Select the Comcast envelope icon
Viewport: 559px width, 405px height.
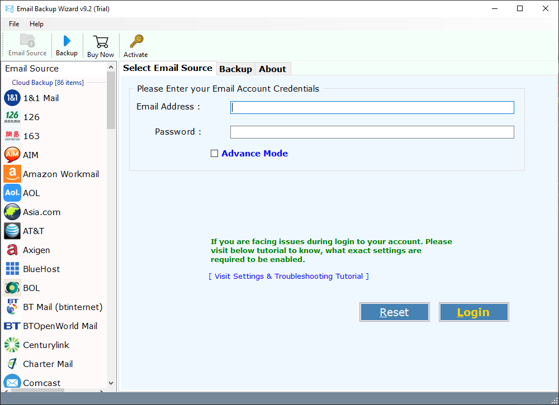[12, 382]
